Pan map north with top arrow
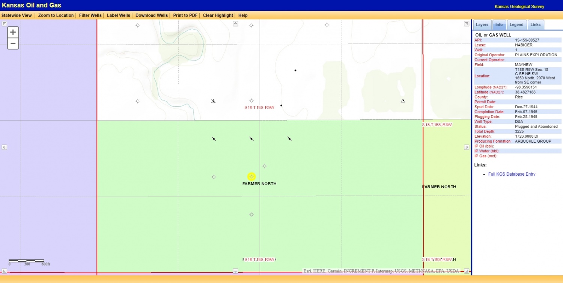This screenshot has height=283, width=563. [x=235, y=24]
